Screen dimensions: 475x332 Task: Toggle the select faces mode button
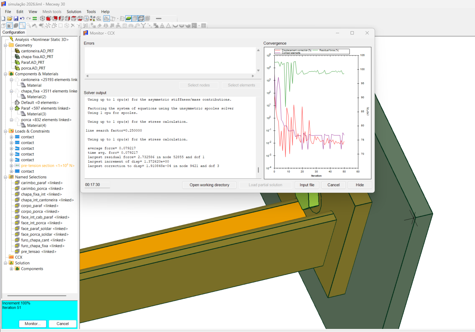tap(10, 26)
